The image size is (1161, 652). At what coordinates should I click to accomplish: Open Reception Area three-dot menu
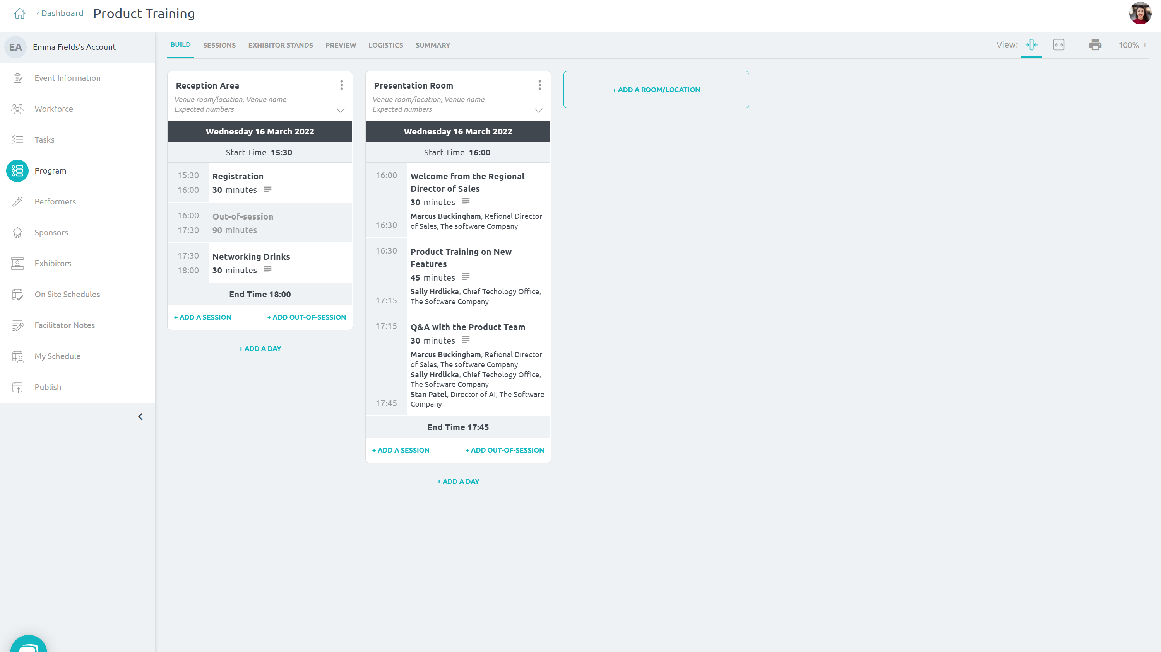tap(342, 85)
